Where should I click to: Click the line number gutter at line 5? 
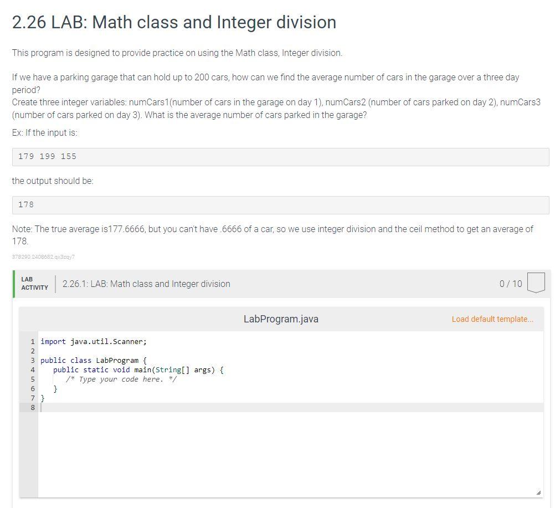[x=32, y=379]
